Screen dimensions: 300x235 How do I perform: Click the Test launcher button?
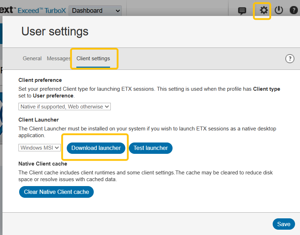(x=151, y=148)
